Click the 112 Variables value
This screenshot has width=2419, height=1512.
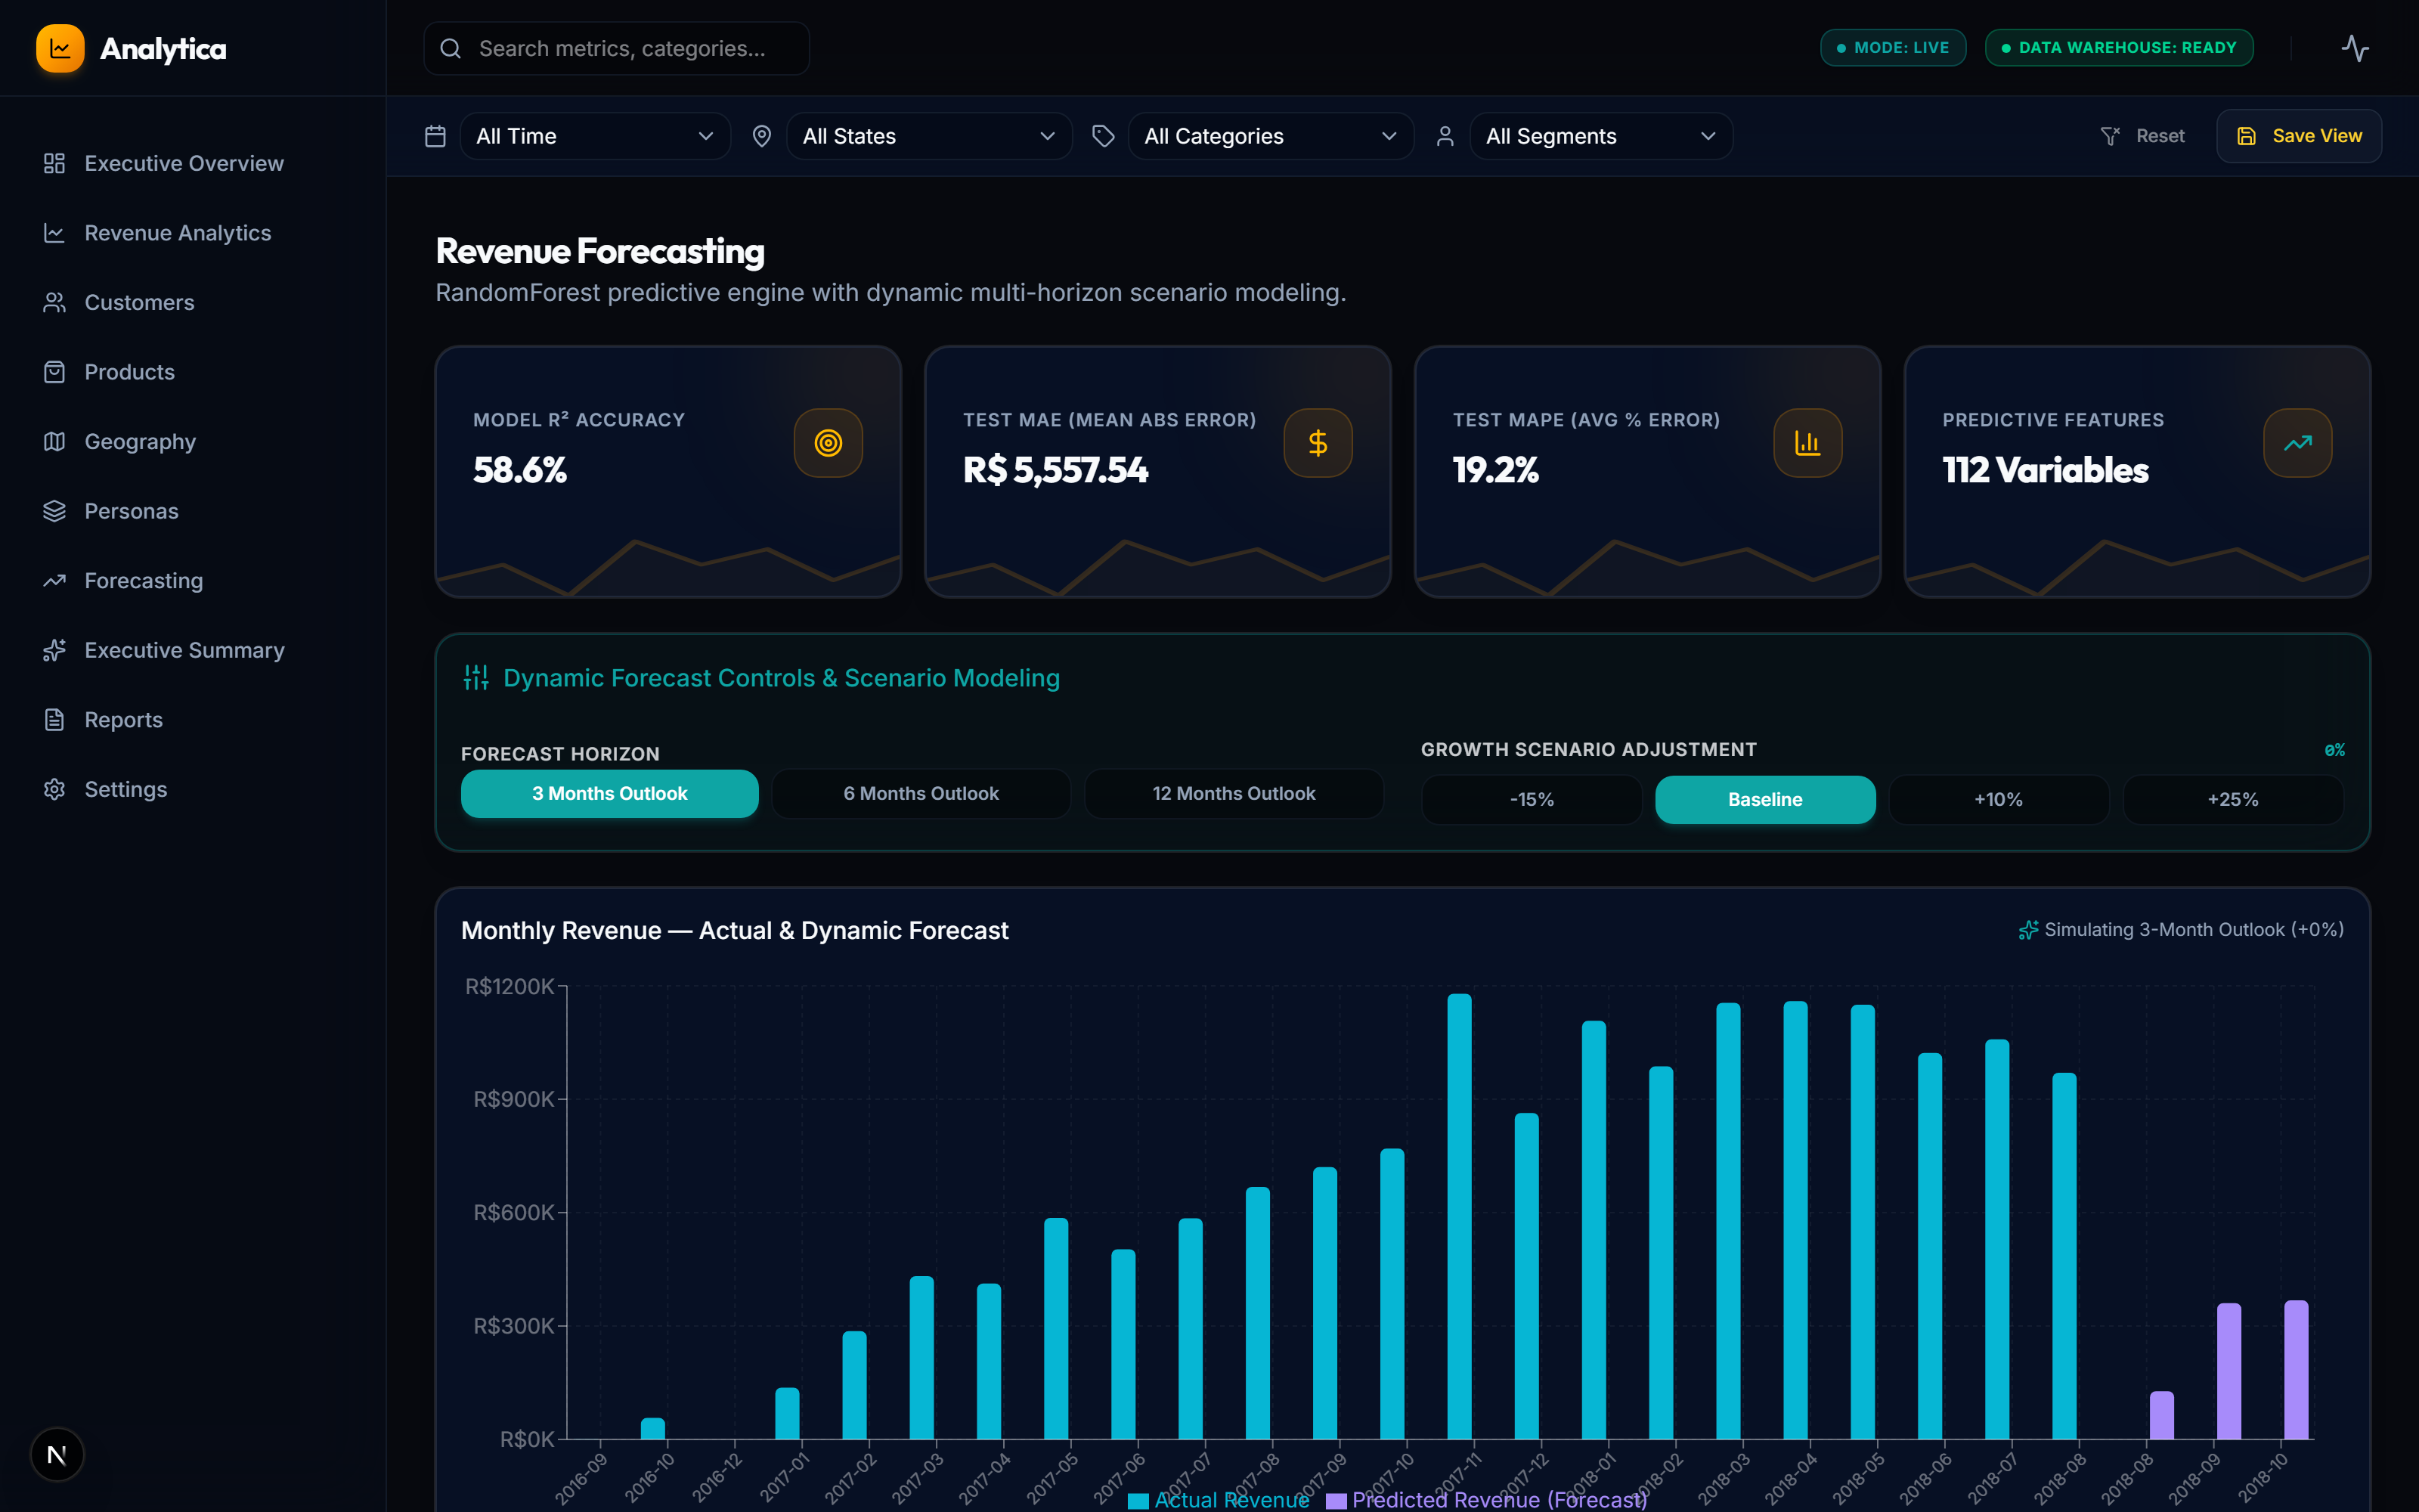pos(2045,470)
